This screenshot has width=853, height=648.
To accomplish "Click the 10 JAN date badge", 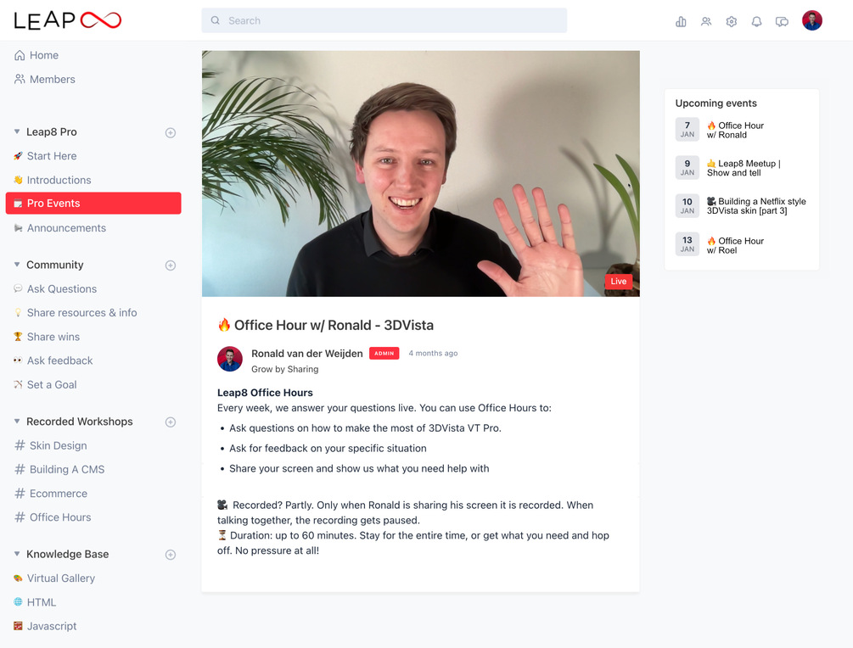I will click(687, 205).
